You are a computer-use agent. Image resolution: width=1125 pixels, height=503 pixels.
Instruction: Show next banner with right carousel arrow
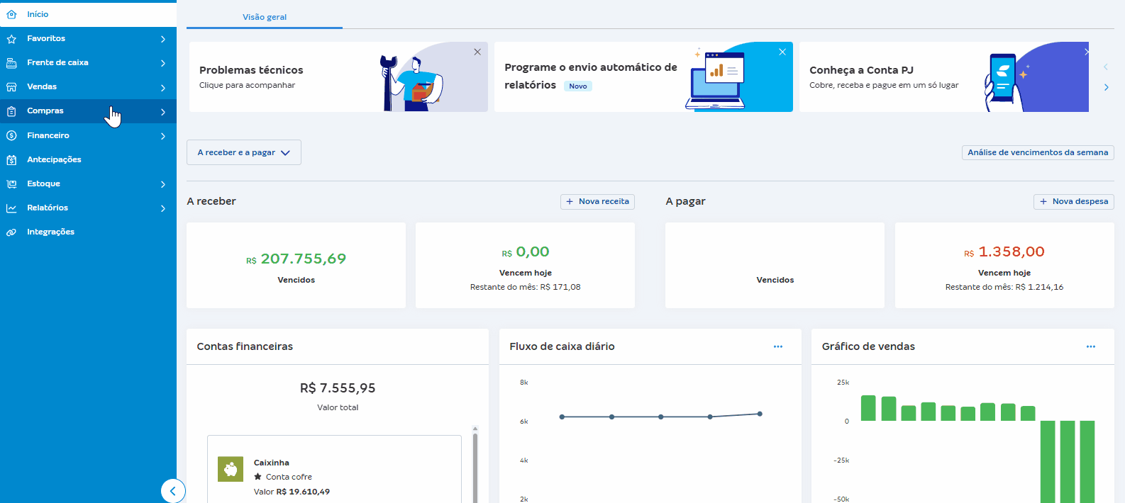(1106, 87)
